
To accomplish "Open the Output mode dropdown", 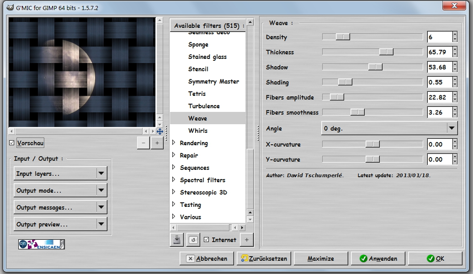I will (x=60, y=190).
